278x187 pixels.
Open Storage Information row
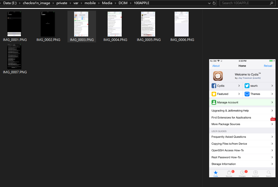(x=242, y=164)
